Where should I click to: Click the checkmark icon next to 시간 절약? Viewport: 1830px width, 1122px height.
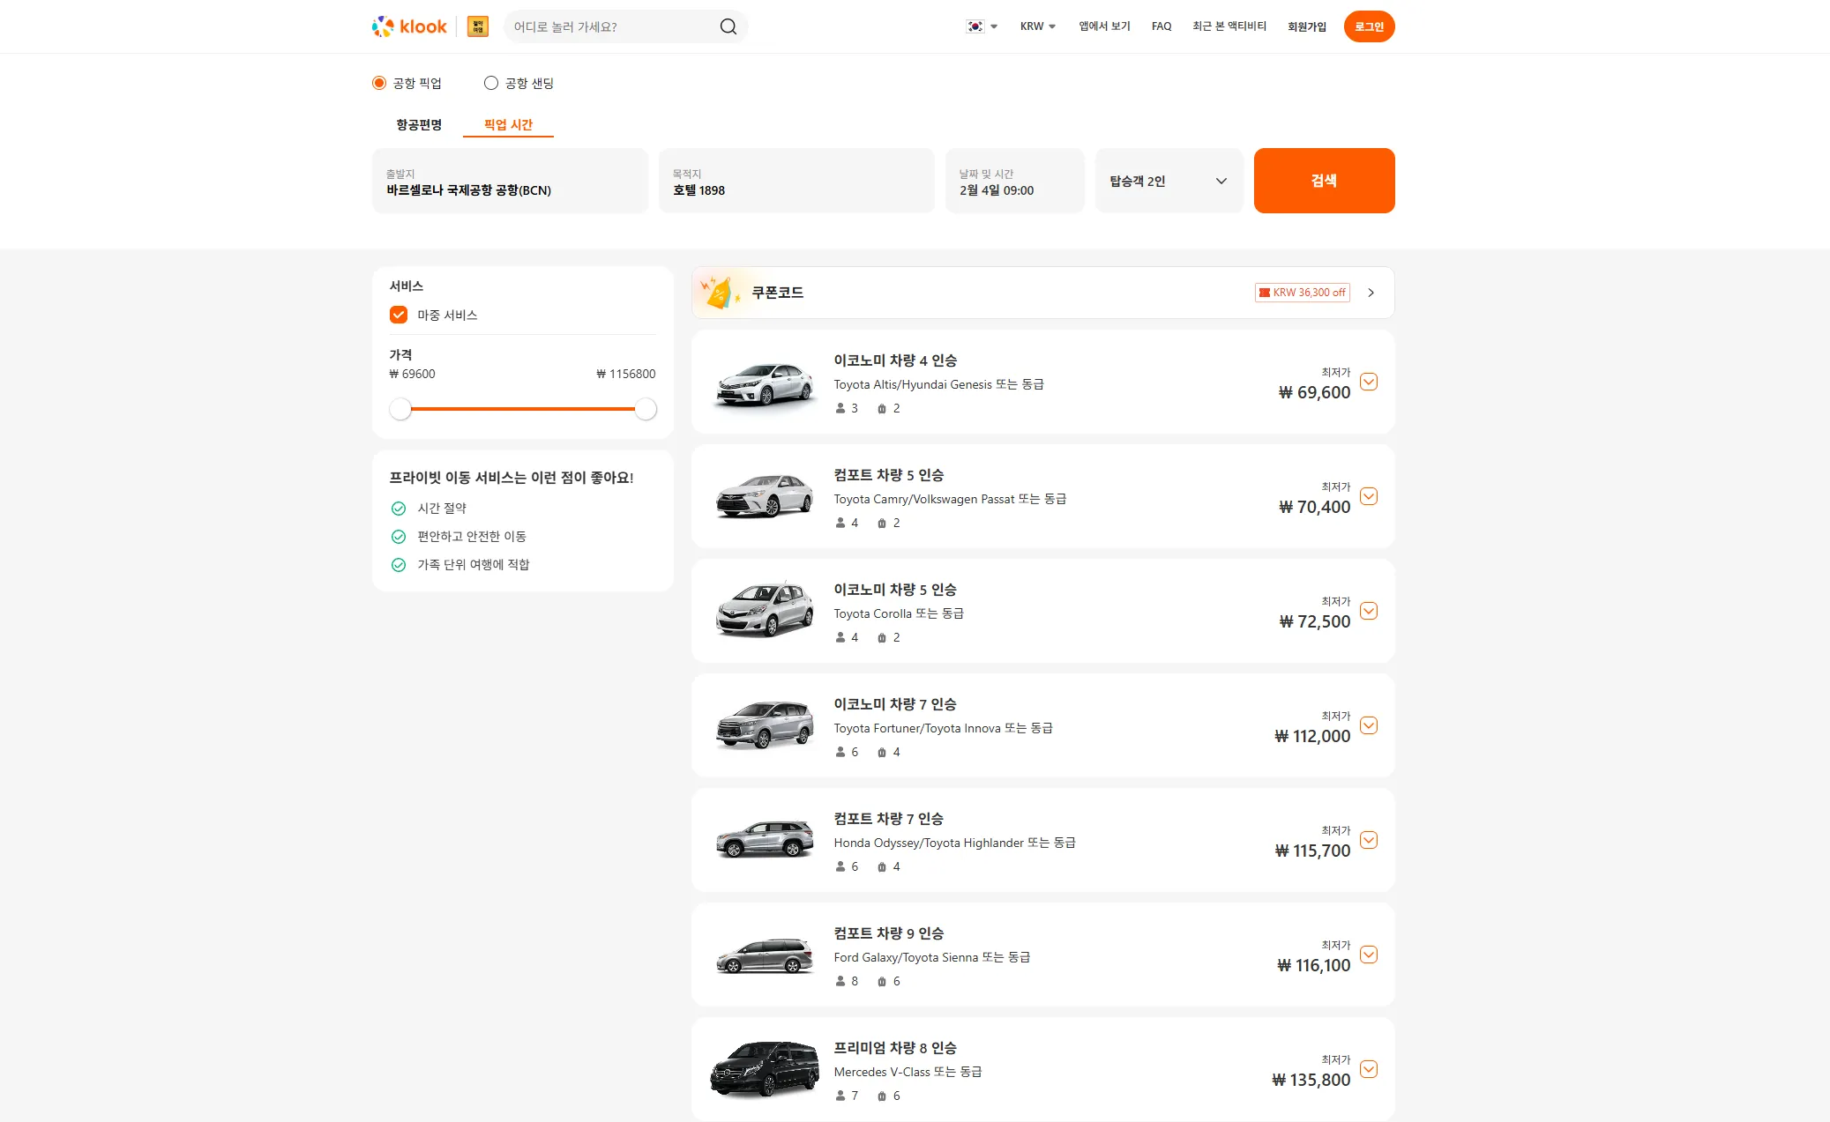[x=397, y=508]
